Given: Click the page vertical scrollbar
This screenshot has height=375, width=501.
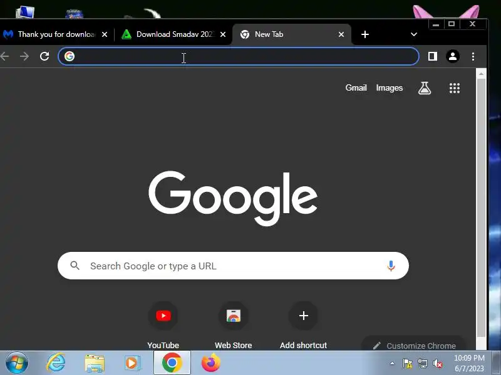Looking at the screenshot, I should click(x=481, y=209).
